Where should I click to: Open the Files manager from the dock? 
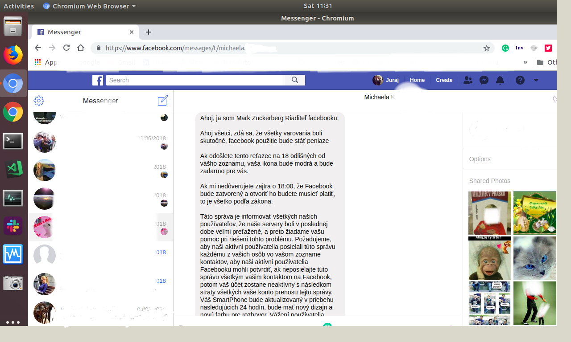(x=13, y=26)
